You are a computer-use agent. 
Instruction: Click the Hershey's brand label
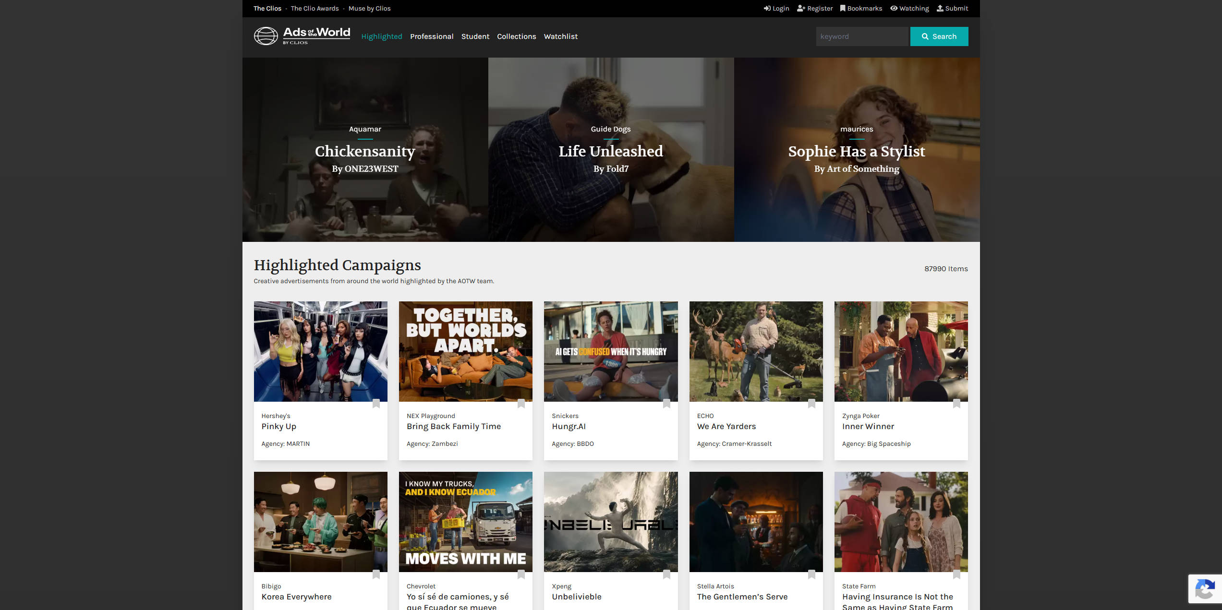tap(276, 416)
